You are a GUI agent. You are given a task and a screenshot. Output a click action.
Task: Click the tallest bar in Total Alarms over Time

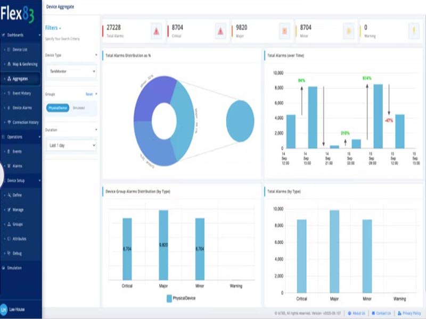pos(378,116)
